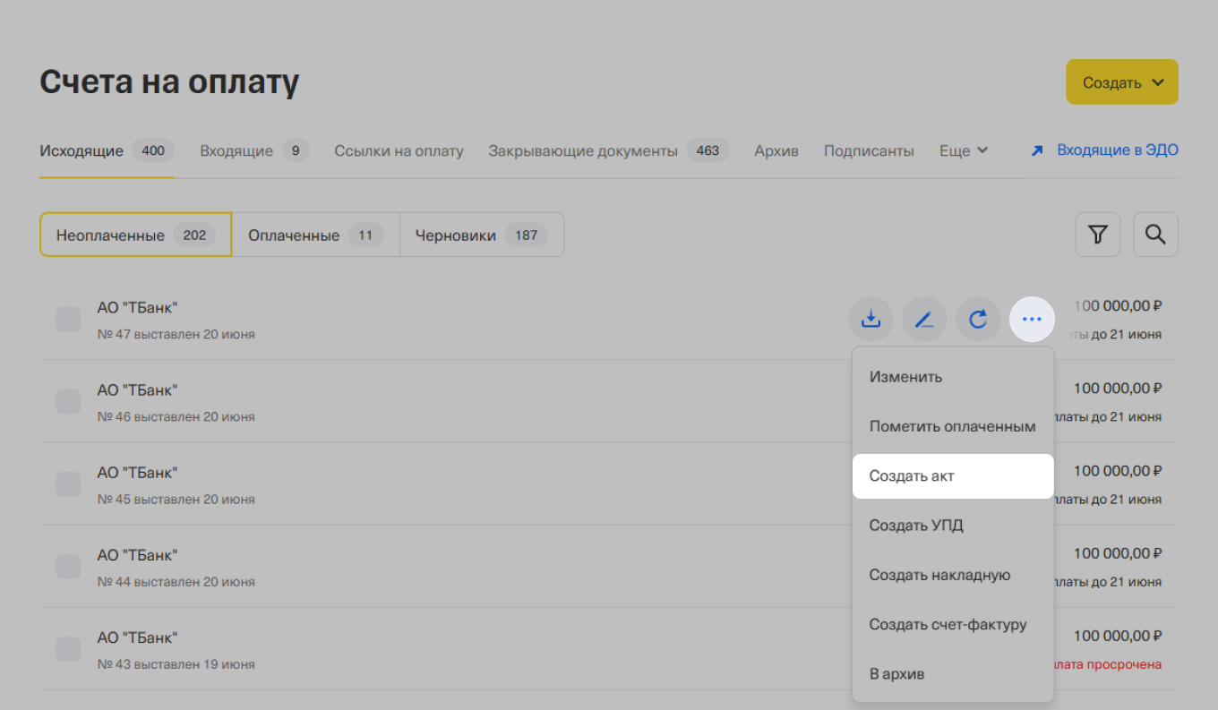
Task: Expand the Еще tab dropdown
Action: tap(963, 150)
